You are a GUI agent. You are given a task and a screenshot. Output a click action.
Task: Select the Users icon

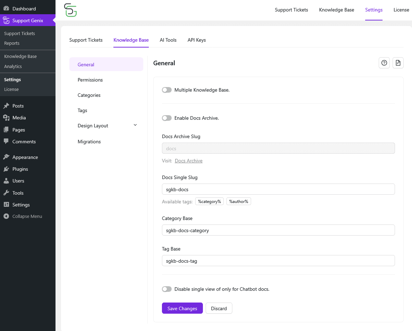click(x=7, y=181)
